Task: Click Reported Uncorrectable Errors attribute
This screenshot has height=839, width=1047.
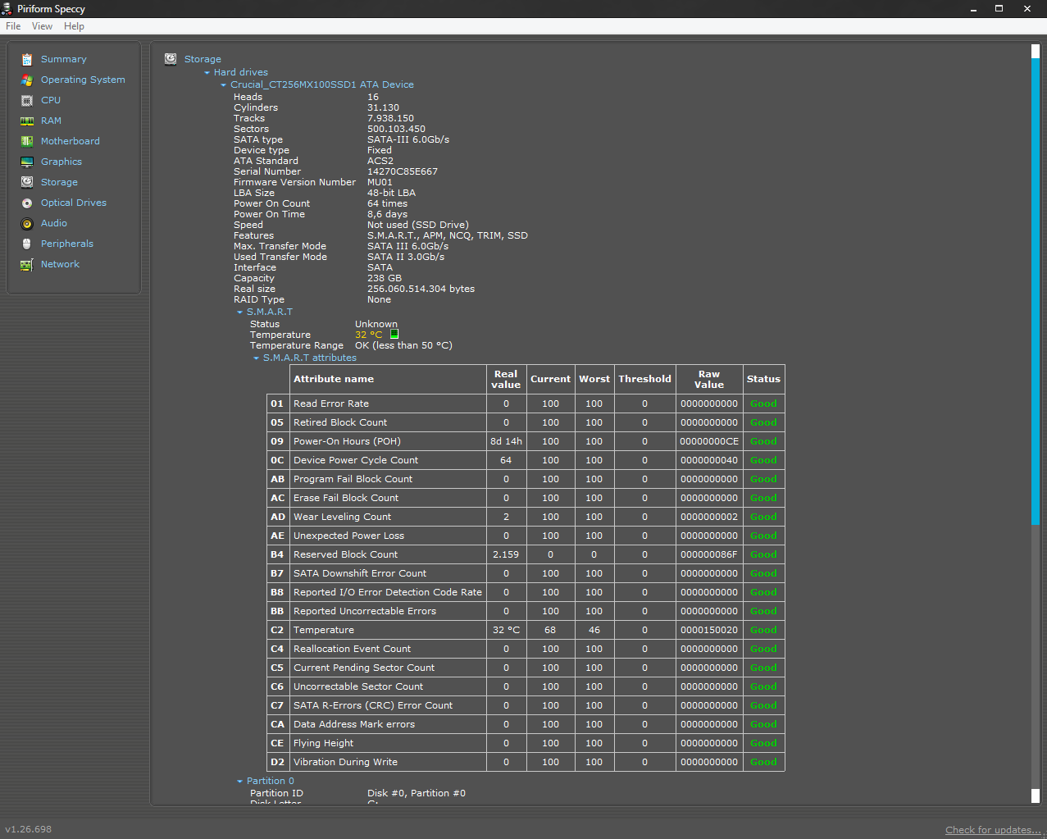Action: pos(365,611)
